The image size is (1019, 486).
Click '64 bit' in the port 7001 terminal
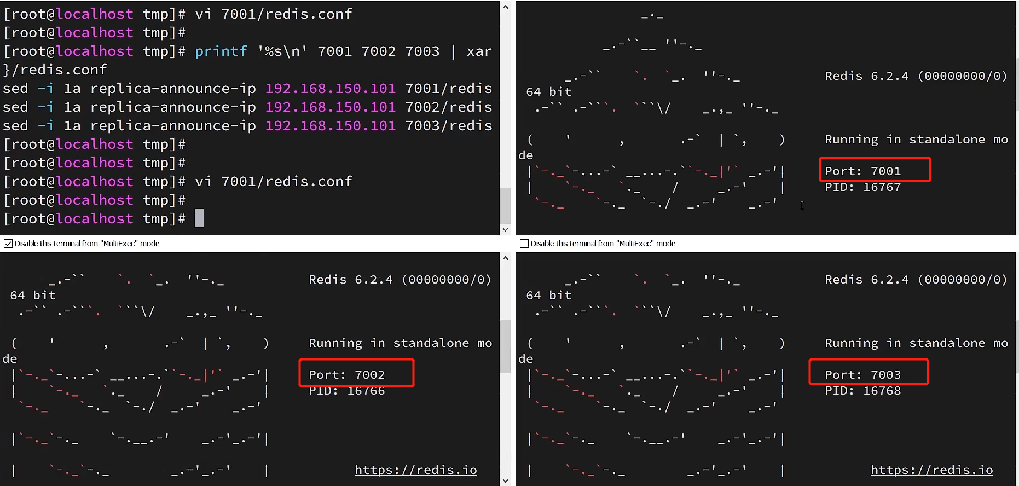click(x=549, y=91)
